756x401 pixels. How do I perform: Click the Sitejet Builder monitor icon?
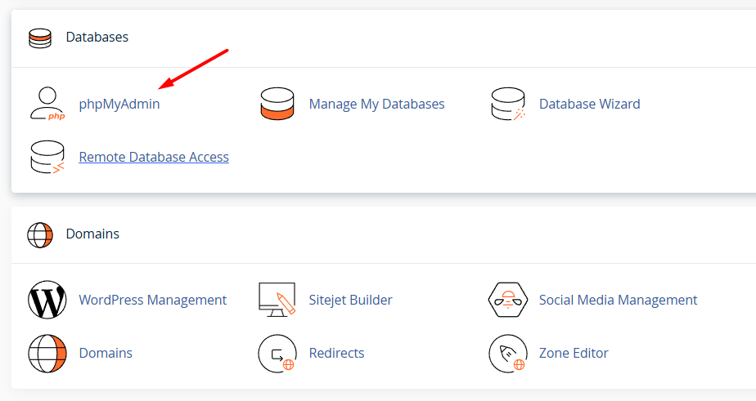277,300
